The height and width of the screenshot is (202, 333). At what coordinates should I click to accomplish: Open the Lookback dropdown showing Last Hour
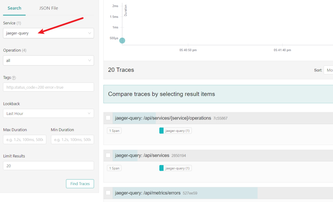tap(48, 113)
